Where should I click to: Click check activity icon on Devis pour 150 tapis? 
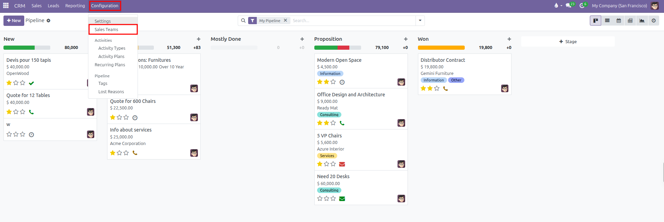pyautogui.click(x=31, y=83)
